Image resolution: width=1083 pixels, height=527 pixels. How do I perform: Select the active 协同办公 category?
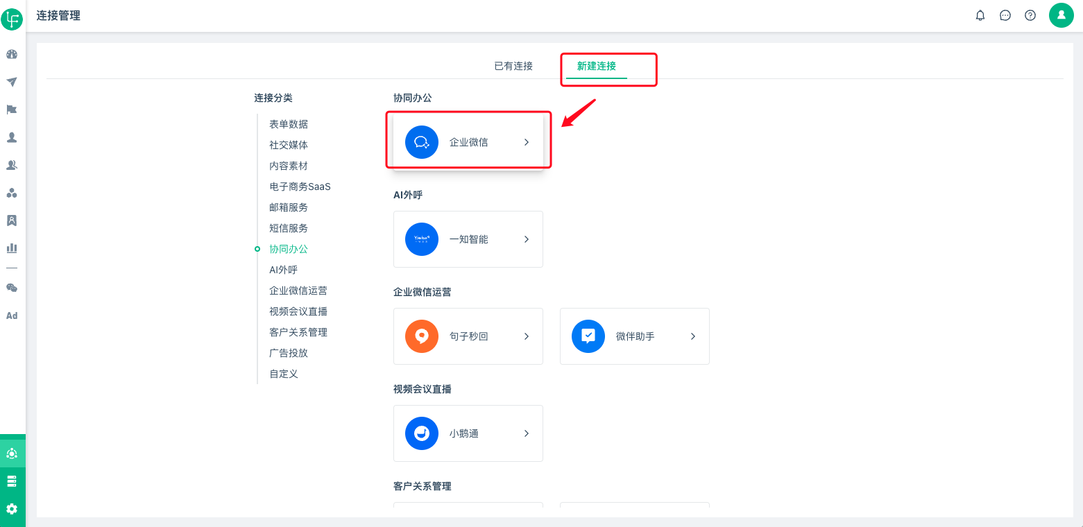[289, 249]
